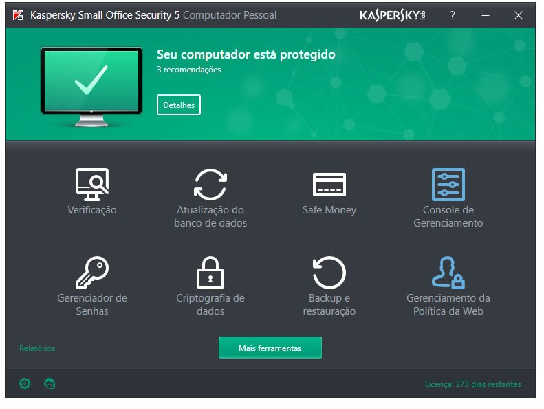Screen dimensions: 544x409
Task: Open help with the question mark
Action: 452,15
